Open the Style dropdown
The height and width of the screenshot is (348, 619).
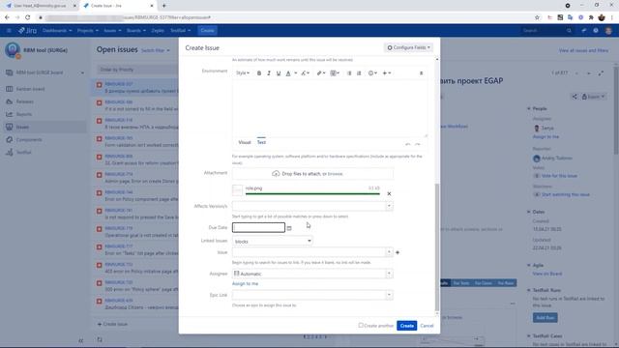click(243, 73)
